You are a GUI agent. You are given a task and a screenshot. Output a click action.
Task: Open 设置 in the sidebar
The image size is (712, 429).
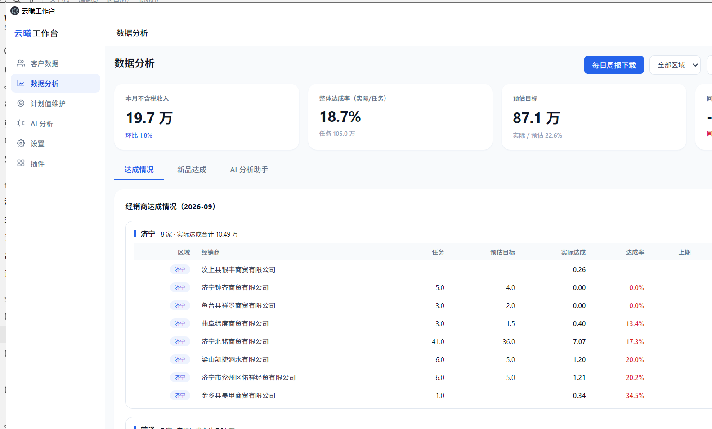55,143
